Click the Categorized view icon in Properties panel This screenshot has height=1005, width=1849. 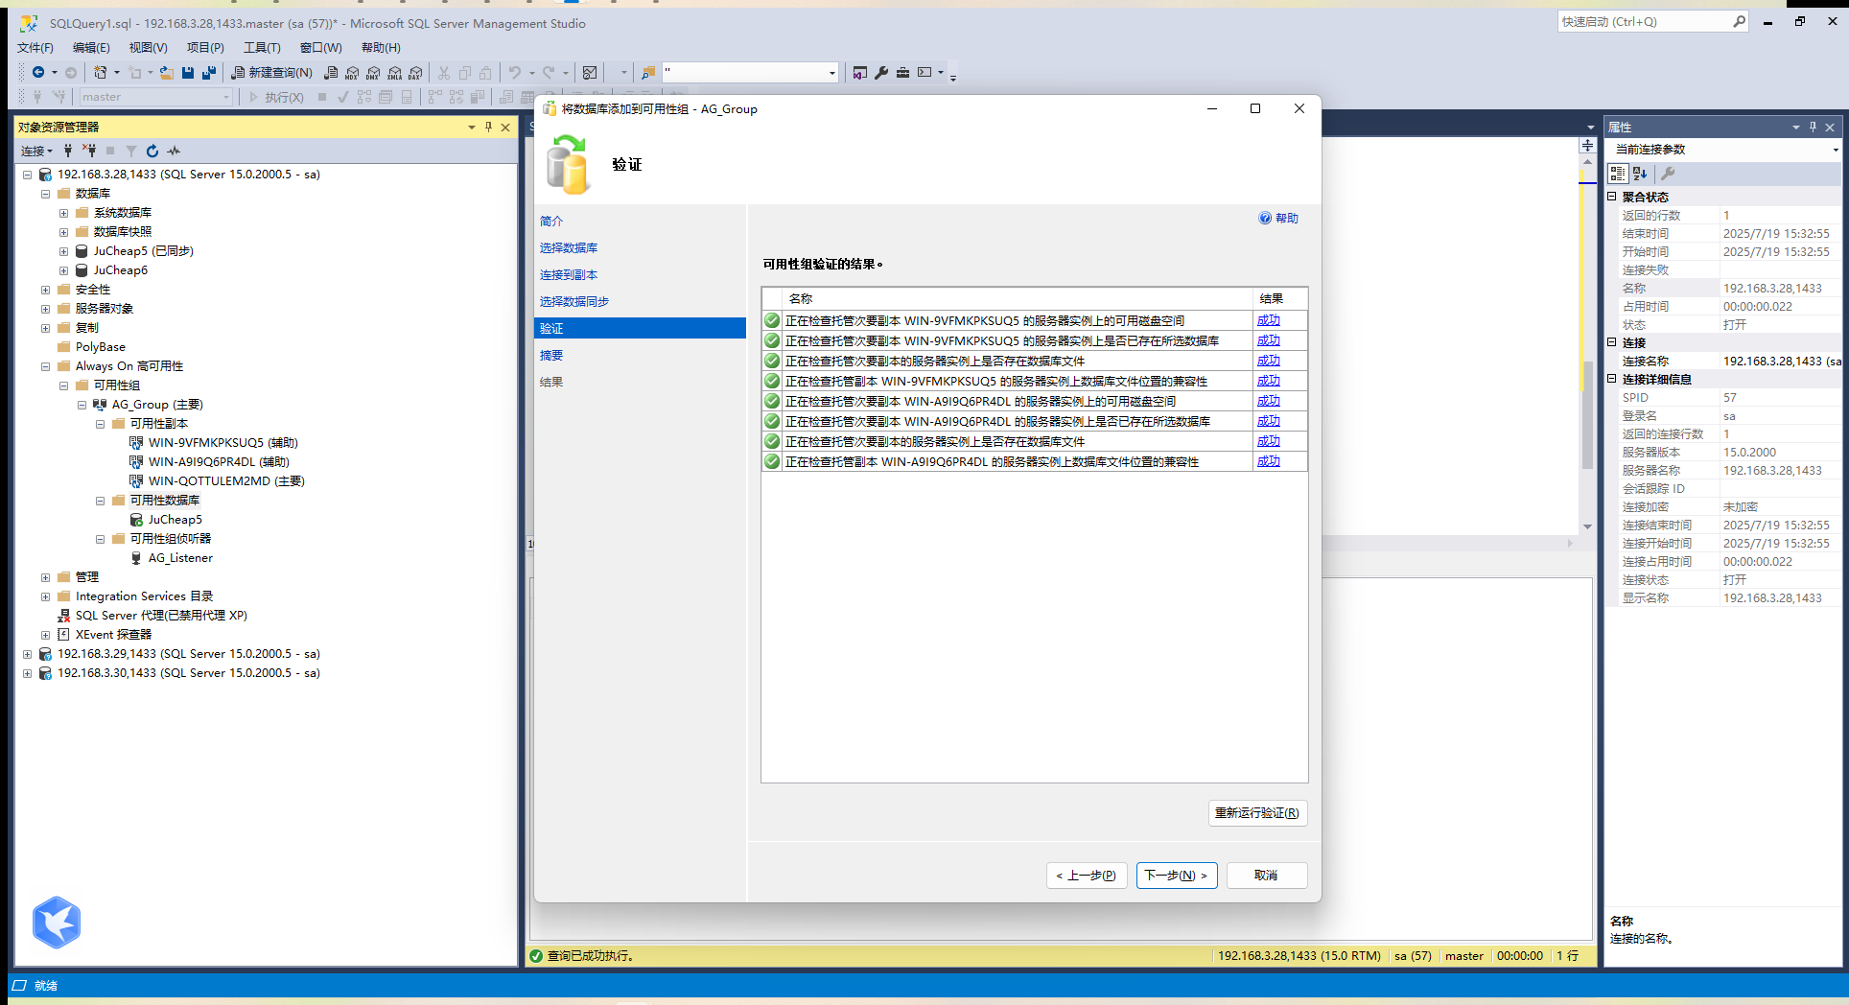point(1618,174)
